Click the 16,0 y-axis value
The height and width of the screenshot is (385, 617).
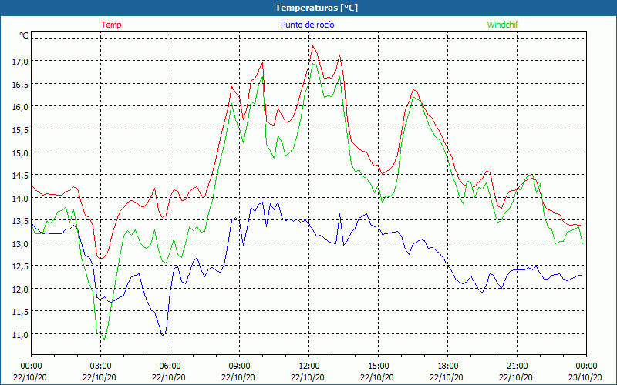click(x=21, y=107)
